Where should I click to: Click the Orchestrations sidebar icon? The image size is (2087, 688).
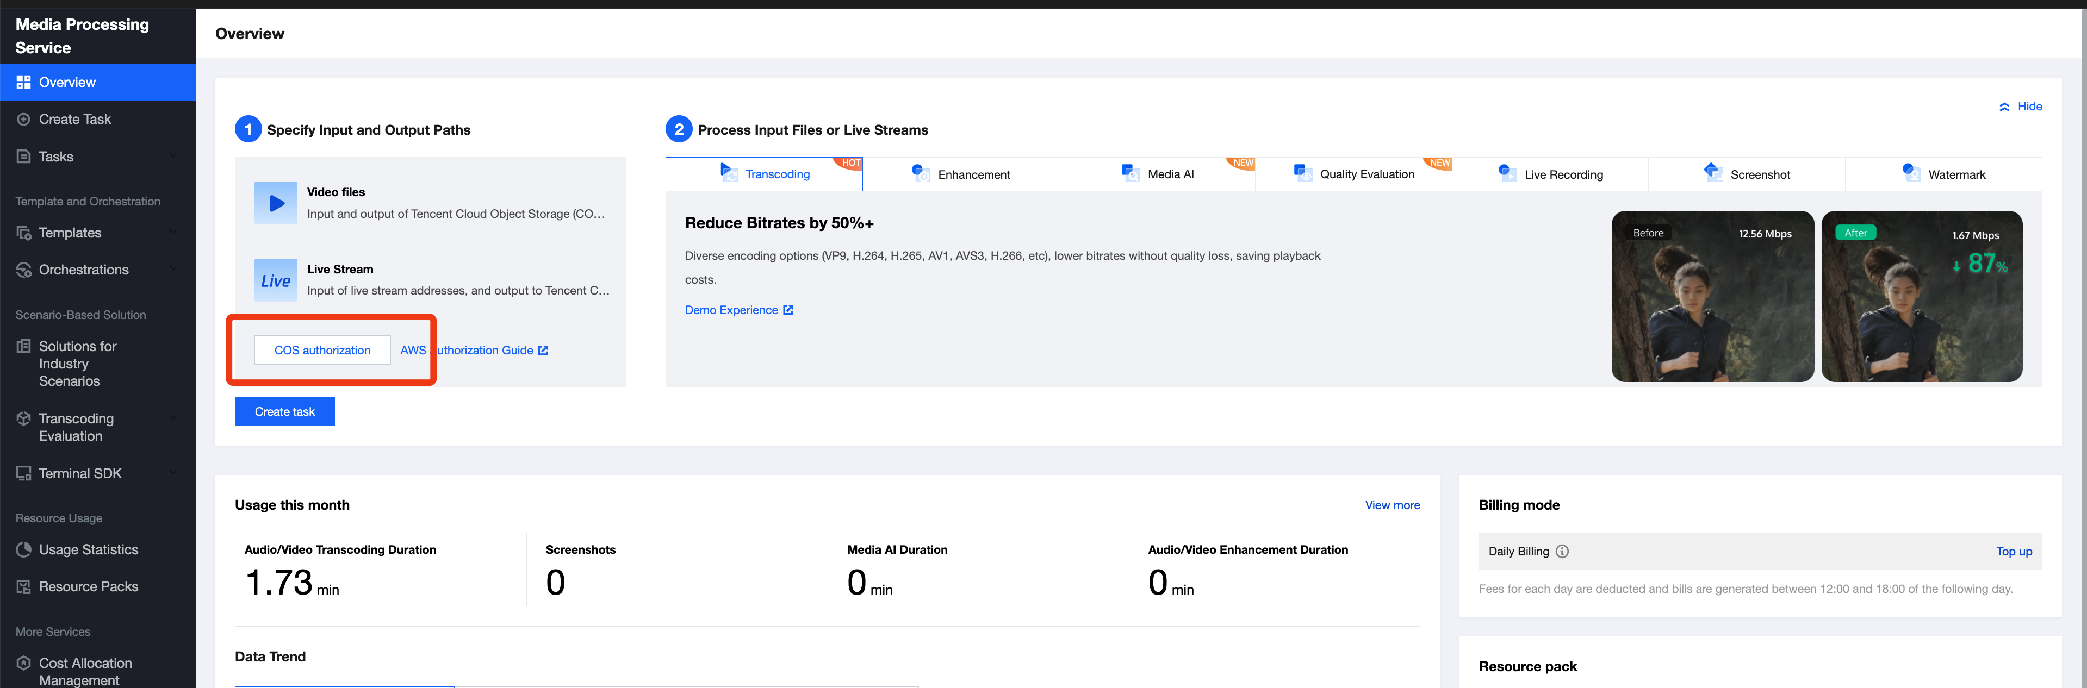pos(23,270)
